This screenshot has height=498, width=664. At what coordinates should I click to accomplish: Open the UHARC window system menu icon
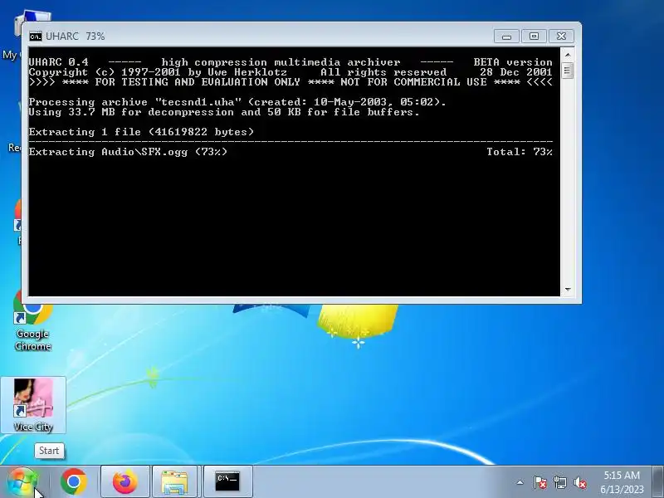(x=36, y=37)
